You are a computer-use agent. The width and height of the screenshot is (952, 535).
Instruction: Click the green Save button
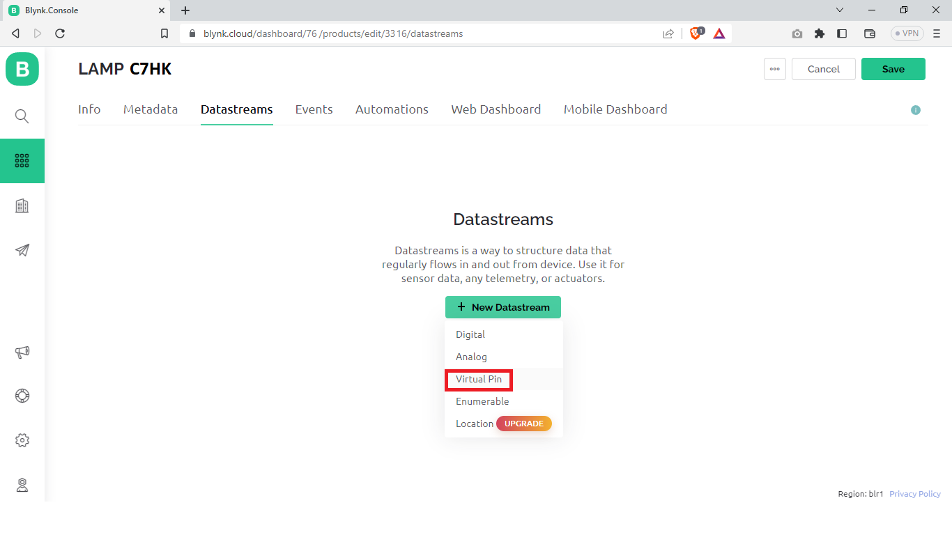pyautogui.click(x=893, y=69)
